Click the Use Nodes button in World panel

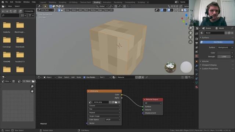217,42
